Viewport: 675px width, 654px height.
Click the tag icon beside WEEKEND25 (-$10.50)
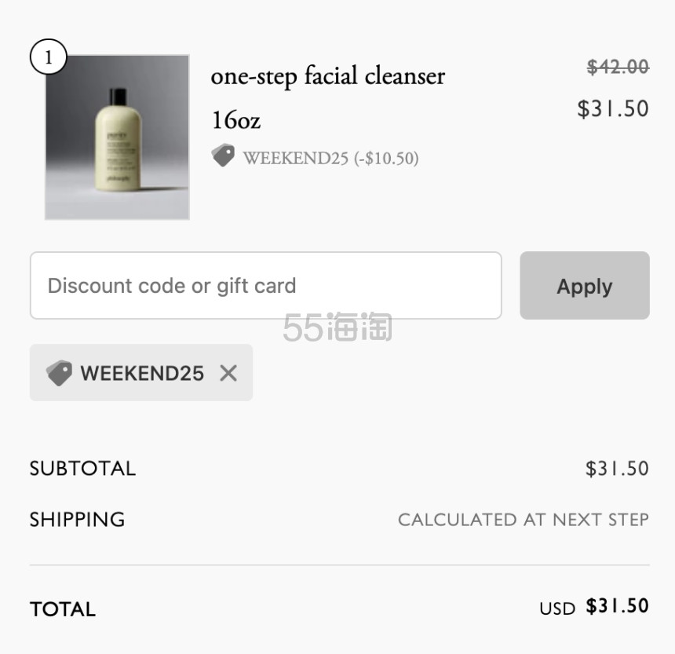pyautogui.click(x=223, y=156)
